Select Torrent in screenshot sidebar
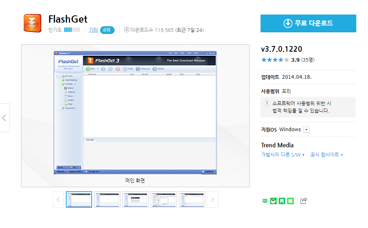 69,100
